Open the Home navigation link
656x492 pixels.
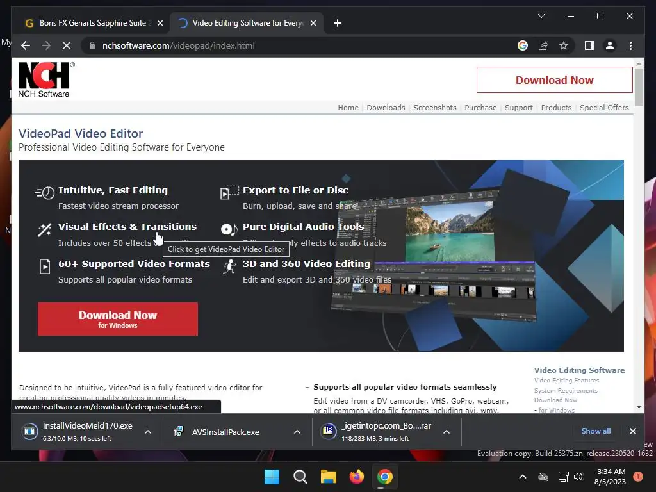coord(348,108)
